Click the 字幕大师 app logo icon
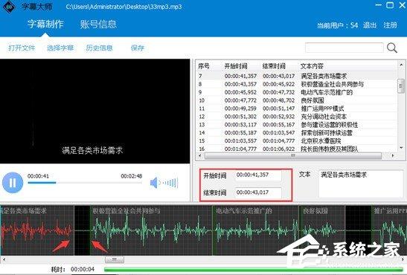Image resolution: width=407 pixels, height=275 pixels. 10,7
